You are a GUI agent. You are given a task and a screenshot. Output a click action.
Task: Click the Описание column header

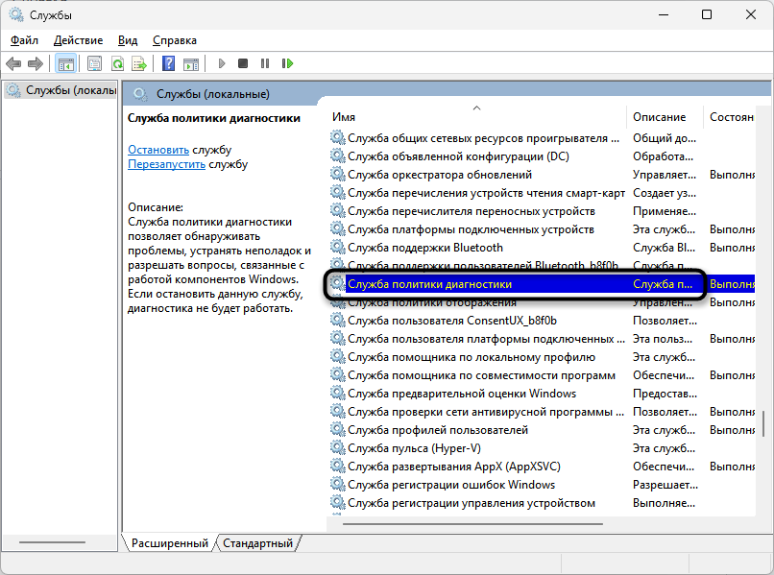point(659,117)
